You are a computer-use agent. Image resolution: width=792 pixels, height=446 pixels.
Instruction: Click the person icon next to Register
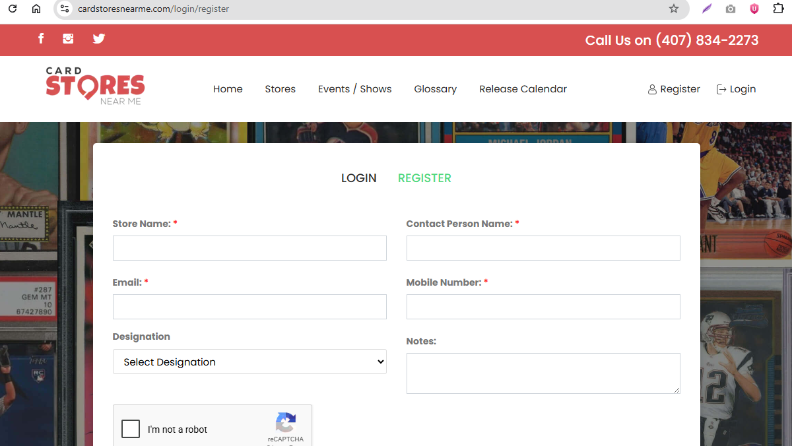coord(652,89)
